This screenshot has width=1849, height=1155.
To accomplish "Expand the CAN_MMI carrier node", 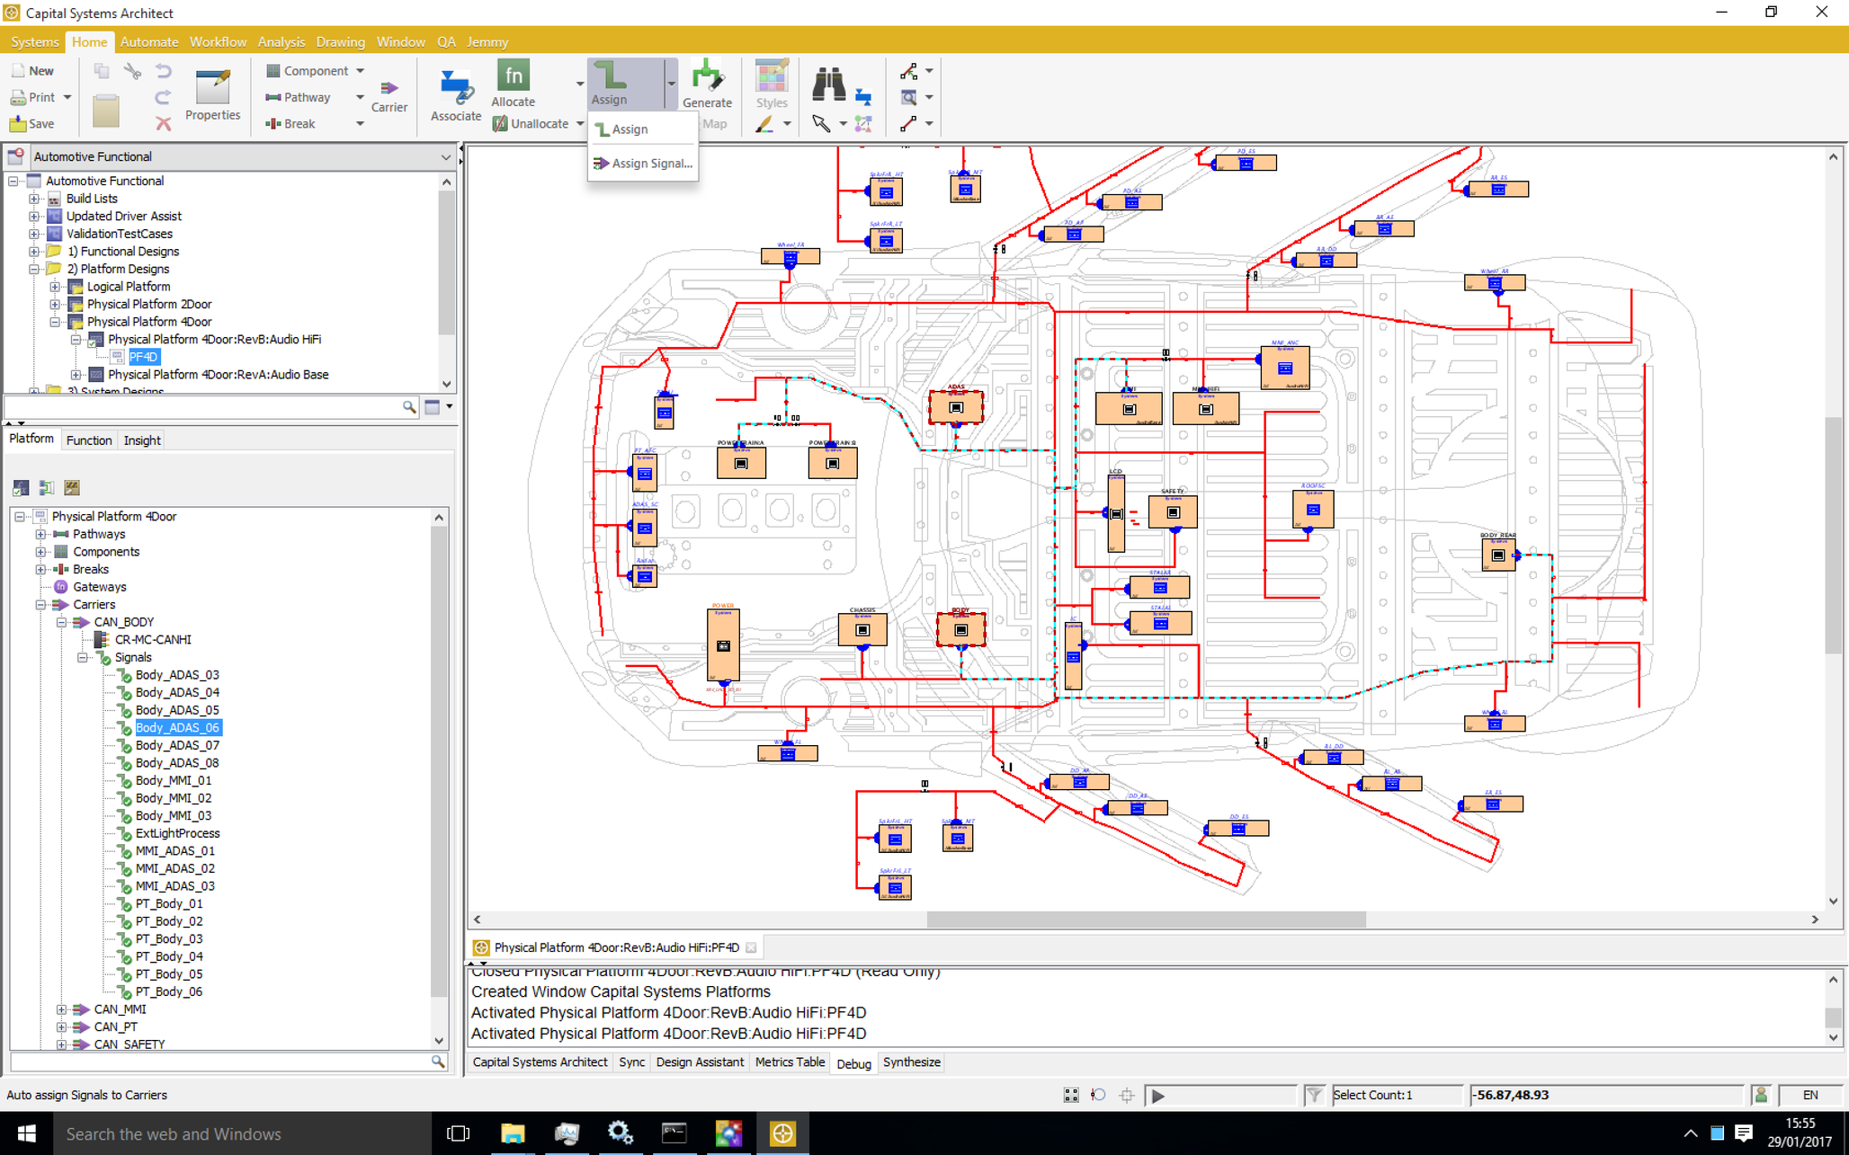I will tap(61, 1008).
